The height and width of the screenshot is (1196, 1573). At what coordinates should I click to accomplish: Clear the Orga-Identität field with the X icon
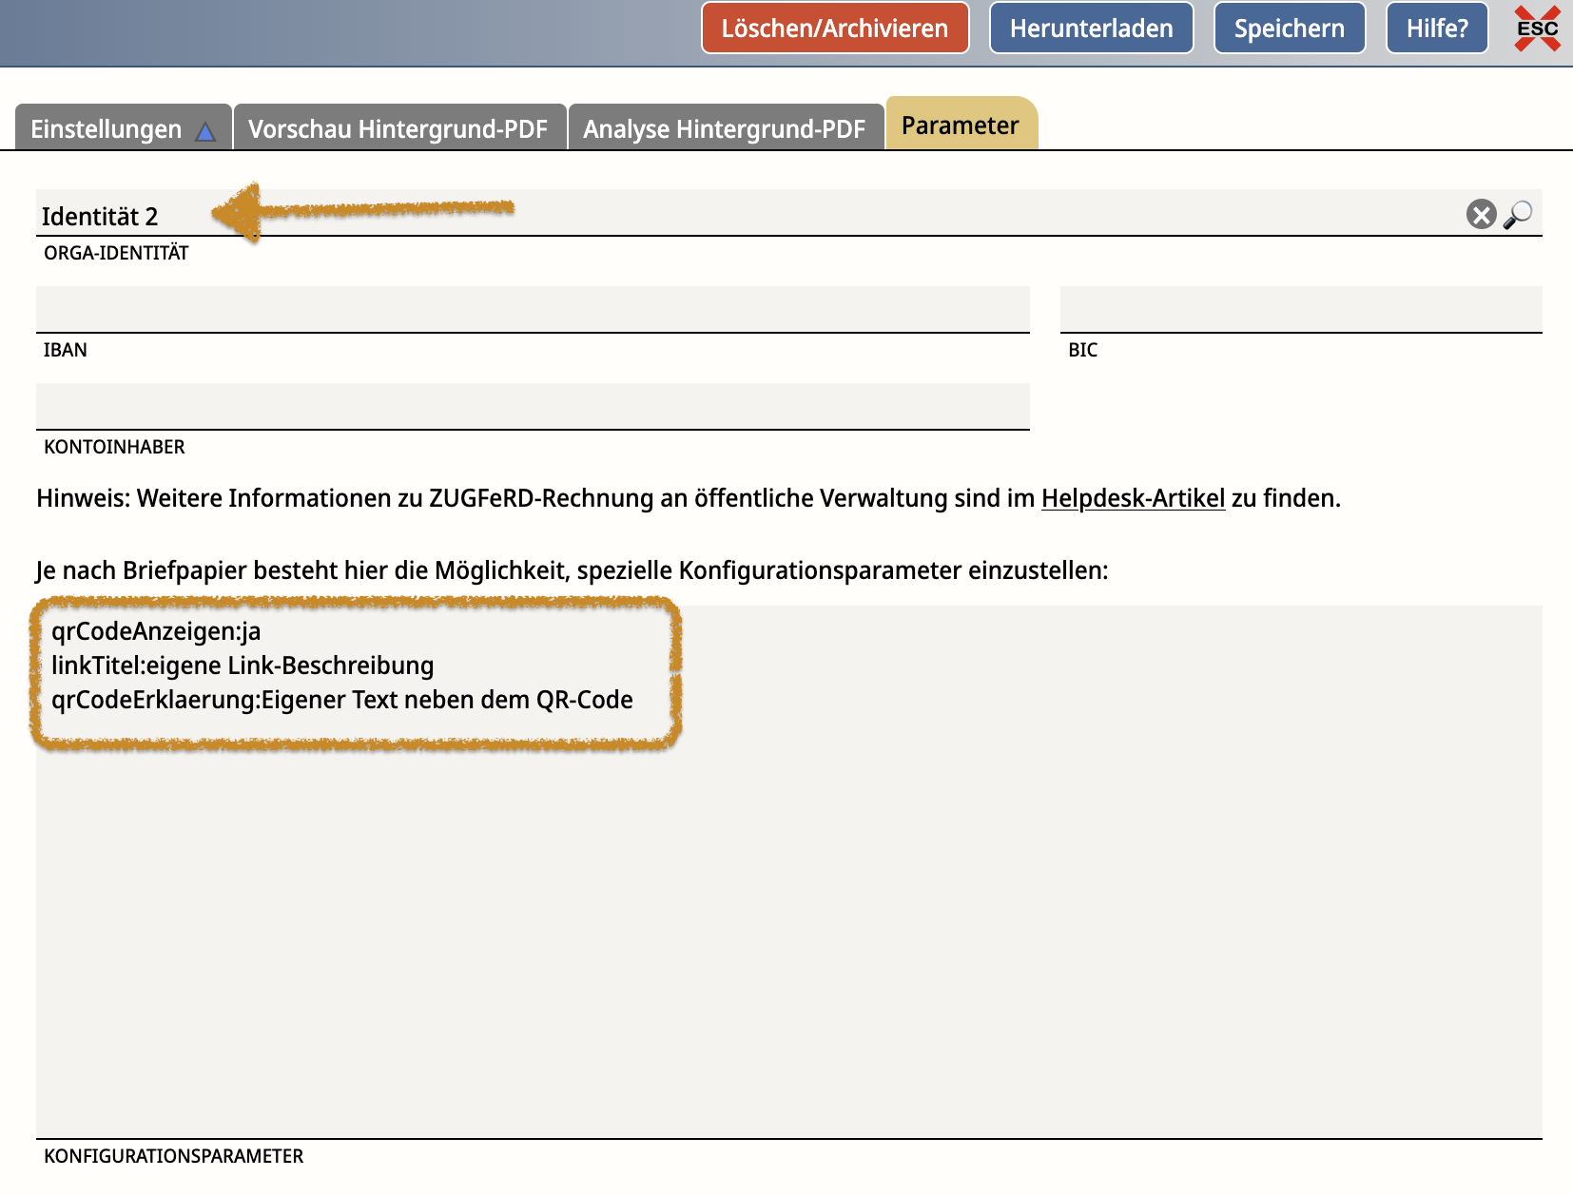pos(1481,215)
